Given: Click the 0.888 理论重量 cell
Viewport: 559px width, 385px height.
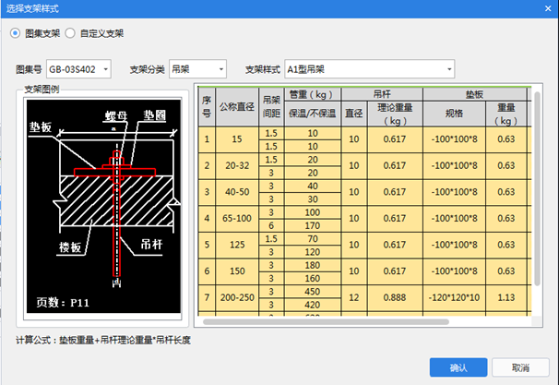Looking at the screenshot, I should (x=394, y=295).
